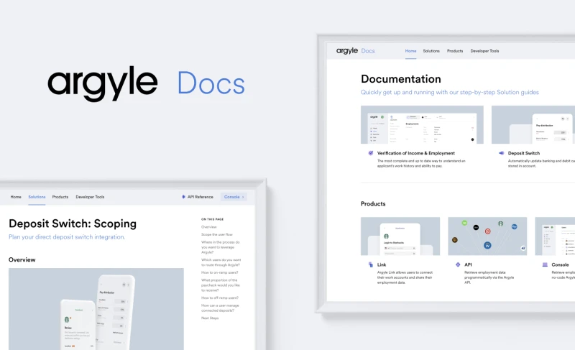The width and height of the screenshot is (575, 350).
Task: Open Verification of Income & Employment thumbnail
Action: pyautogui.click(x=422, y=124)
